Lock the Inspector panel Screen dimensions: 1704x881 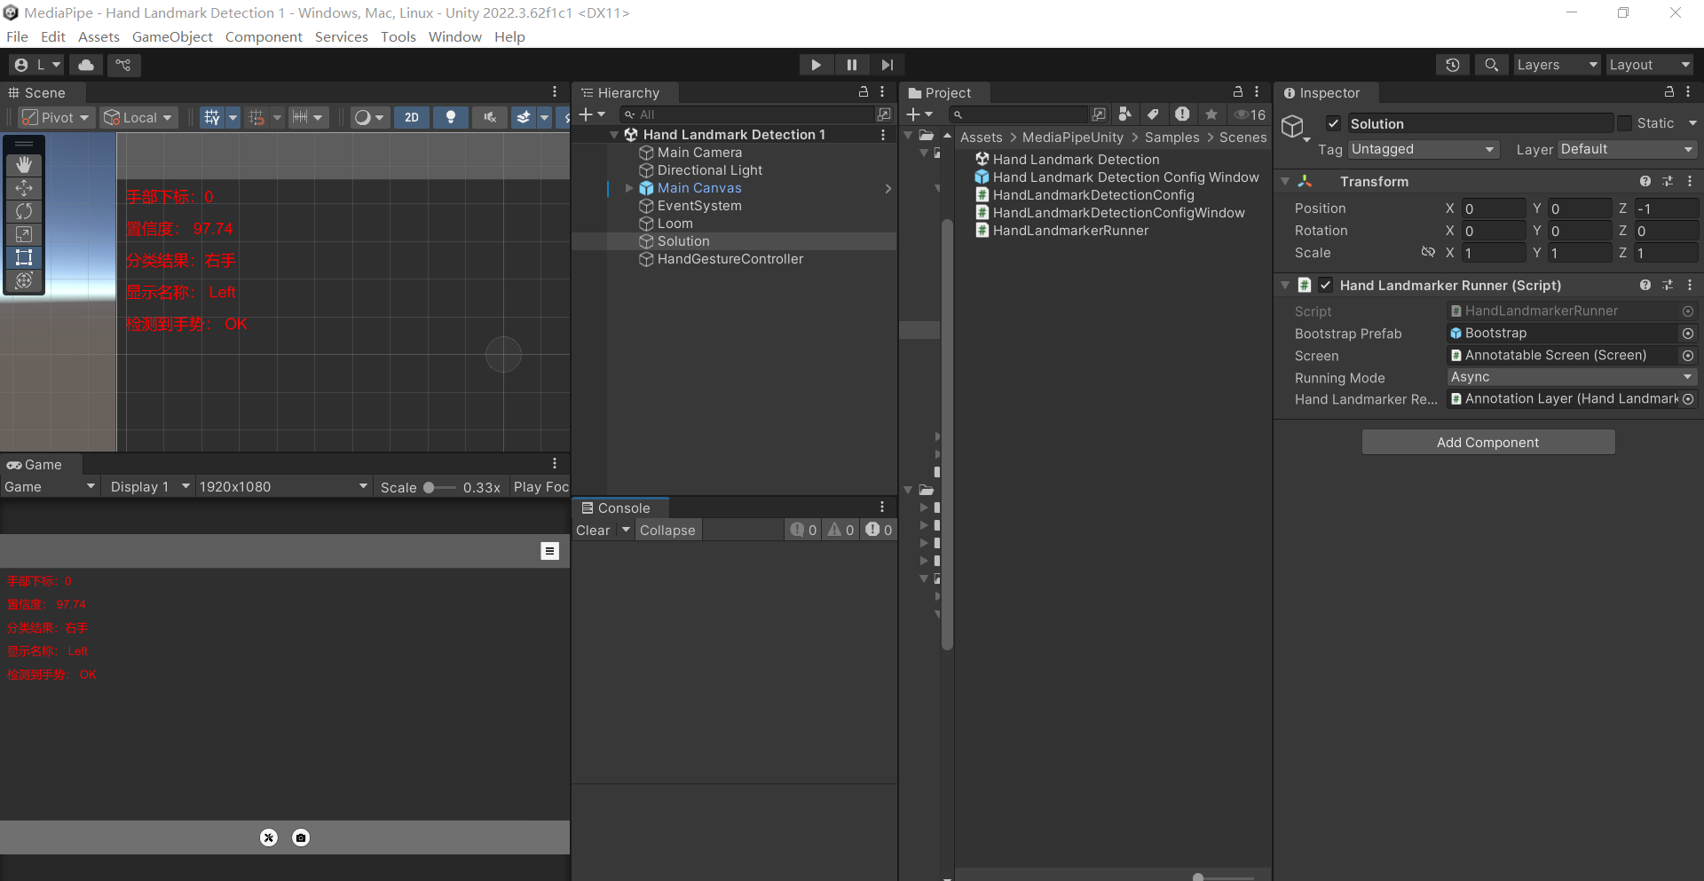click(x=1669, y=92)
